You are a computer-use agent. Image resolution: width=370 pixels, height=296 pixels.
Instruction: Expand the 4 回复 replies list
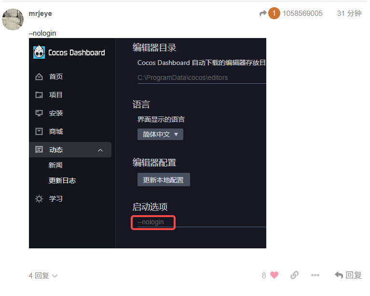pos(43,275)
